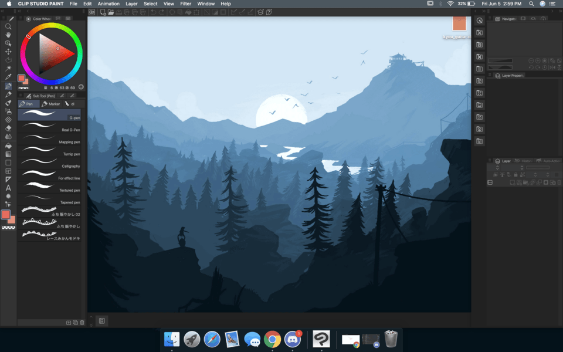The width and height of the screenshot is (563, 352).
Task: Click the Open file folder icon
Action: (x=111, y=12)
